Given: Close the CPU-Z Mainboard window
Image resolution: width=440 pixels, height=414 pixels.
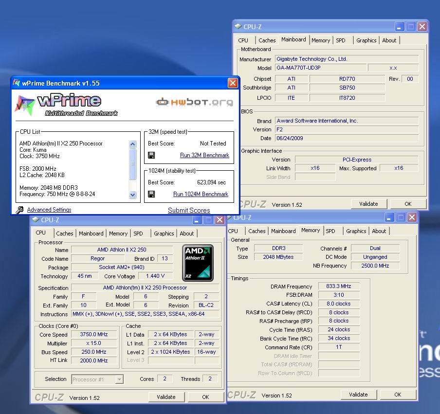Looking at the screenshot, I should [422, 27].
